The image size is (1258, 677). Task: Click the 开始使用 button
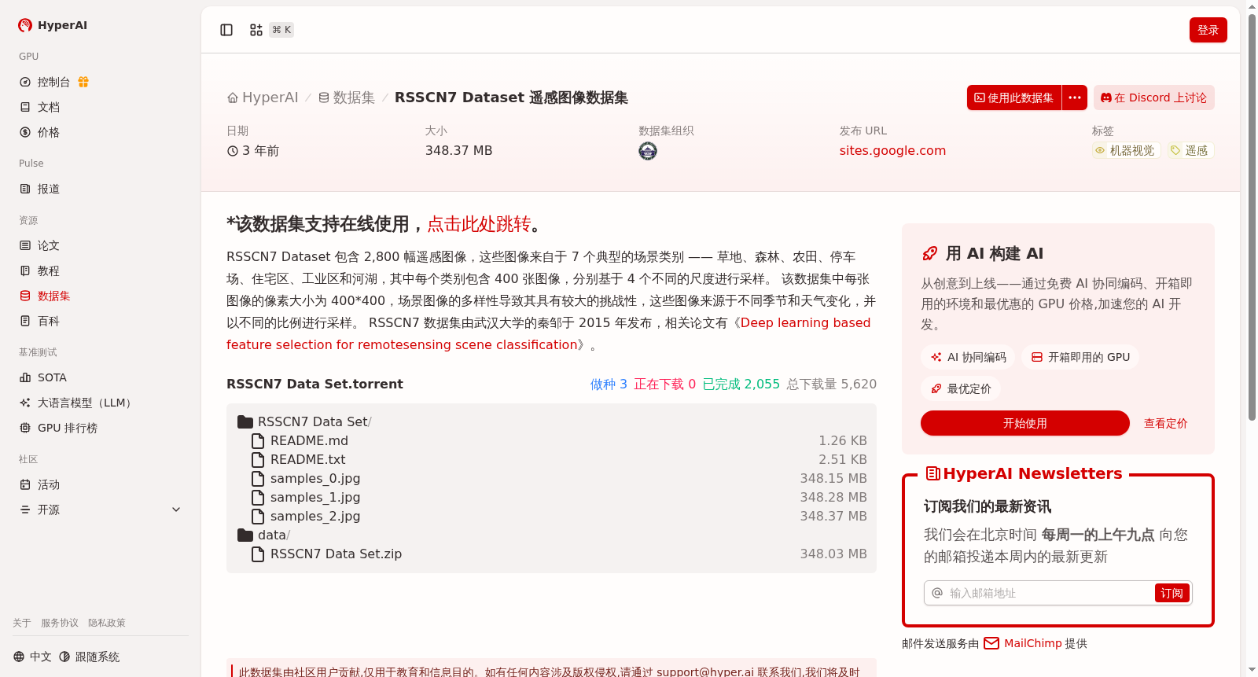pos(1025,423)
